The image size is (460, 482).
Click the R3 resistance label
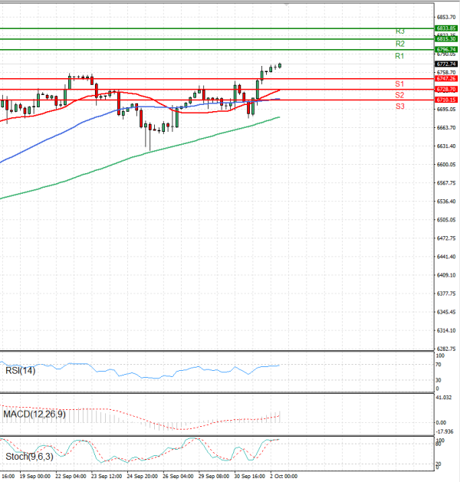[399, 31]
